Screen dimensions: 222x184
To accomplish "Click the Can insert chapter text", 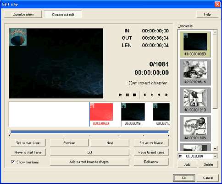I will coord(148,83).
